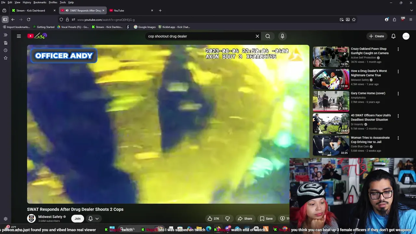The width and height of the screenshot is (416, 234).
Task: Dislike the video
Action: [228, 218]
